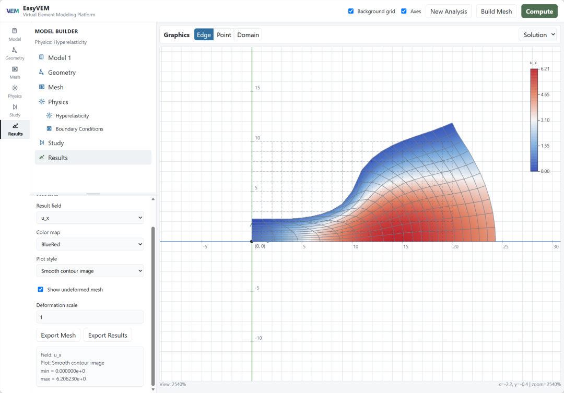Click the Graphics heading label

pos(177,35)
